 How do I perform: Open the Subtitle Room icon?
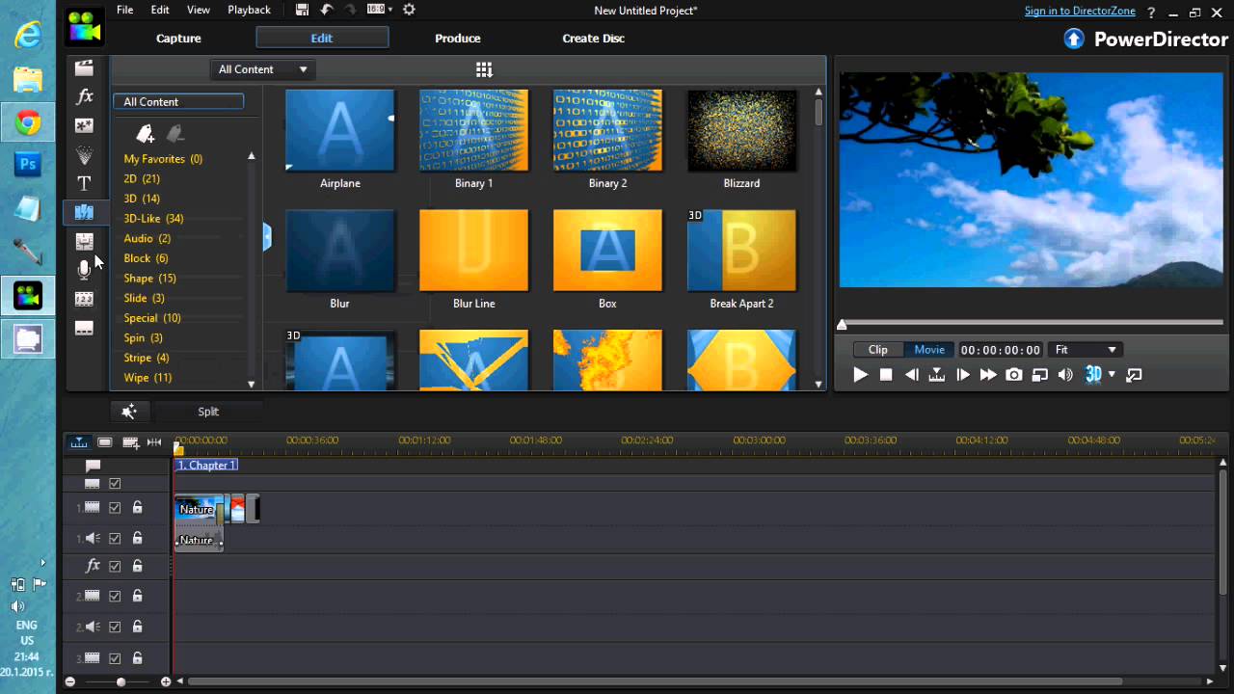coord(85,328)
